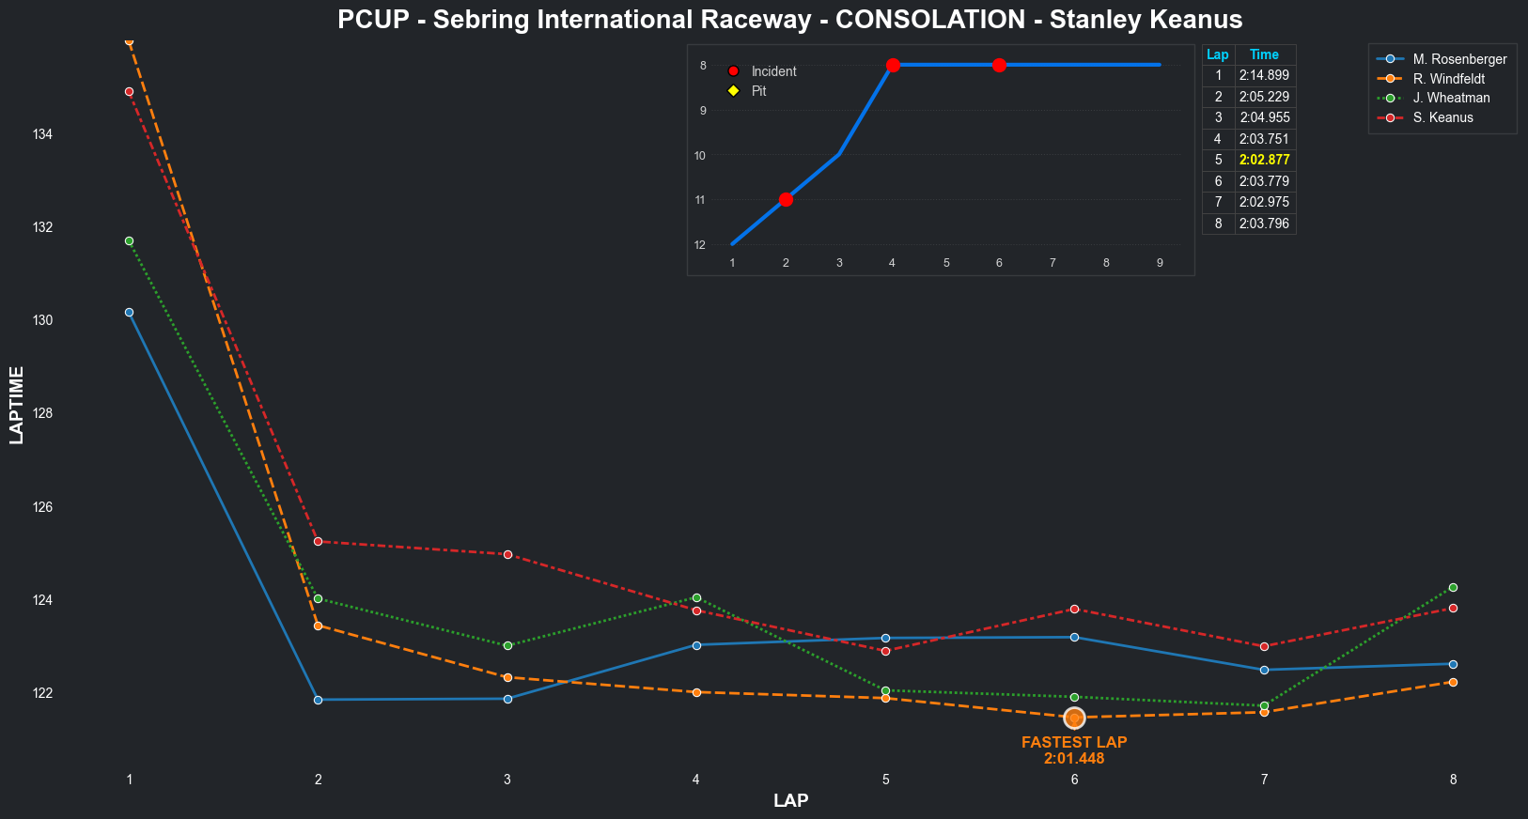Click M. Rosenberger's blue data point on lap 1
Viewport: 1528px width, 819px height.
click(x=129, y=312)
